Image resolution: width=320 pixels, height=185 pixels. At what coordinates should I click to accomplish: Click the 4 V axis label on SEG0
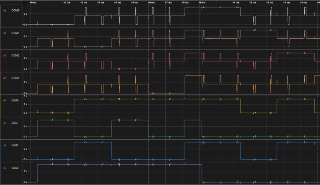(26, 96)
